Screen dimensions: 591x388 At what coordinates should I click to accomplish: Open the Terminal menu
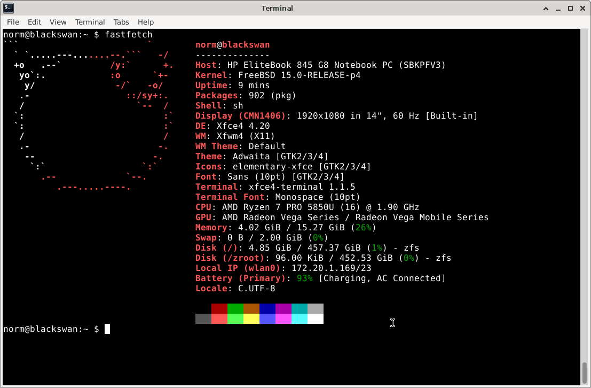tap(90, 22)
